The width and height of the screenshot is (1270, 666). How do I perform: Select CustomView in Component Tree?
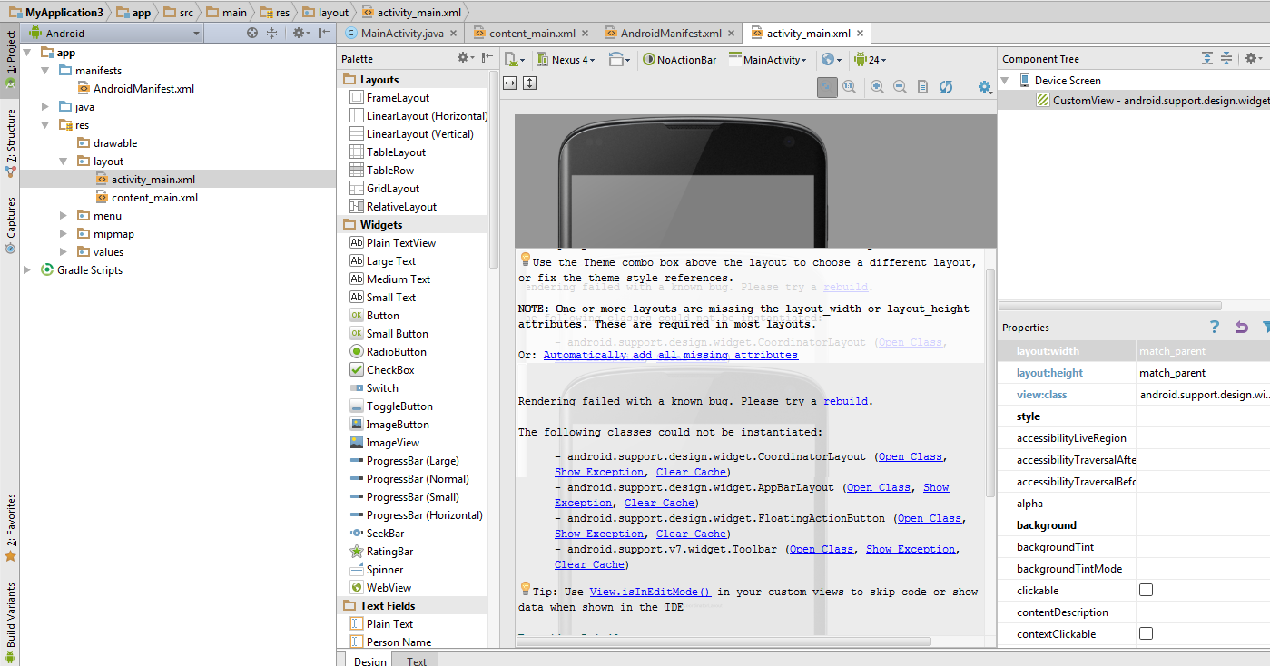coord(1152,100)
